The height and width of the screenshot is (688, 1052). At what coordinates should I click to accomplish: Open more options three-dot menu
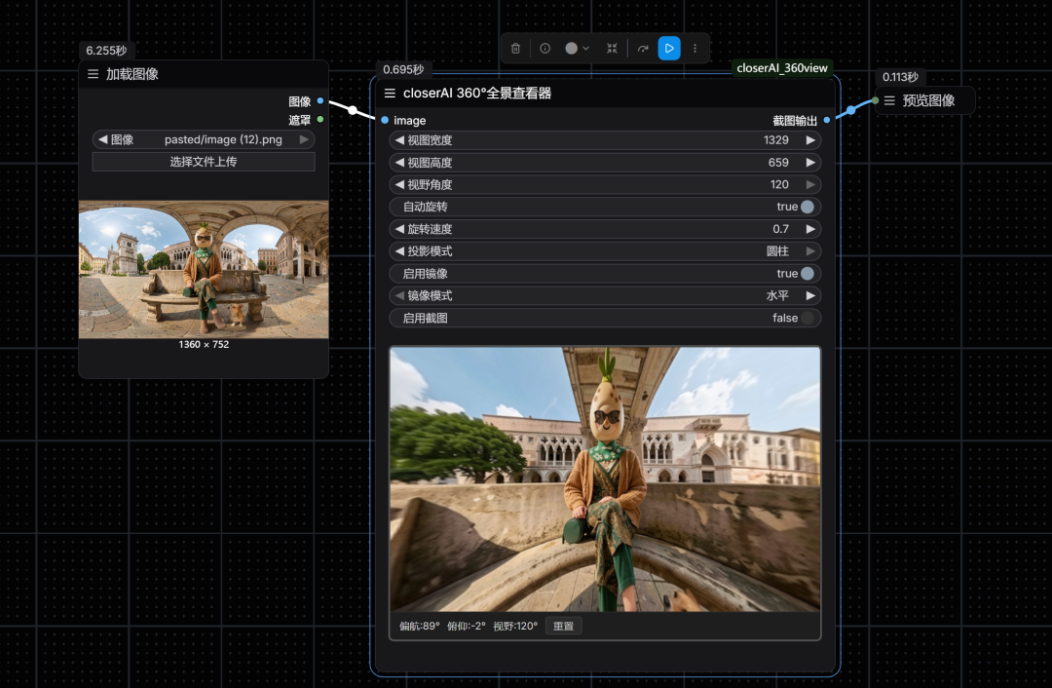pos(695,49)
